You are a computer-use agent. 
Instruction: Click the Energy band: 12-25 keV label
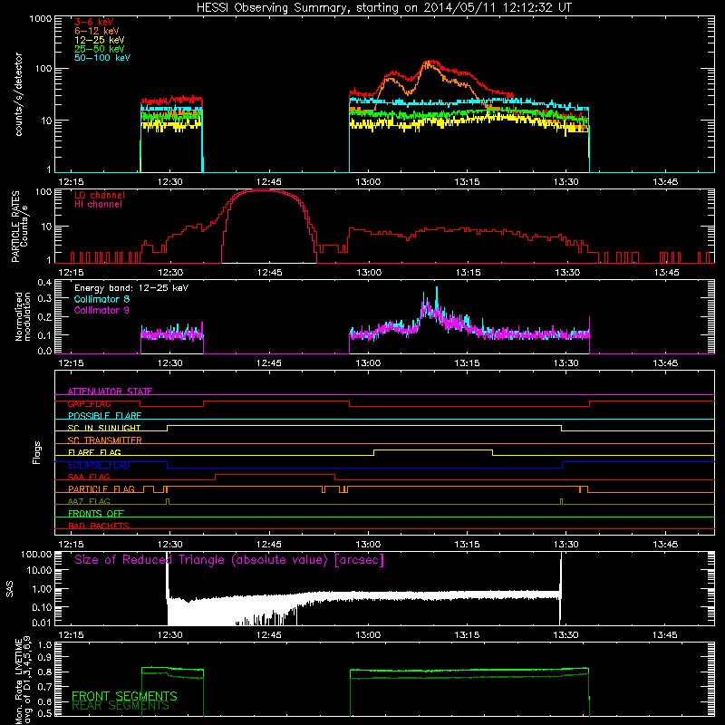pyautogui.click(x=131, y=288)
